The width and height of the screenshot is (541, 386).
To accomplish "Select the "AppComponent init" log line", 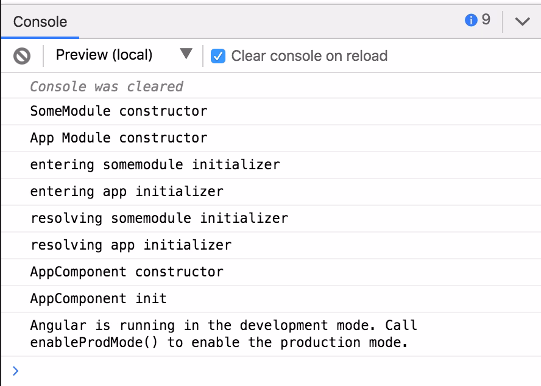I will (98, 299).
